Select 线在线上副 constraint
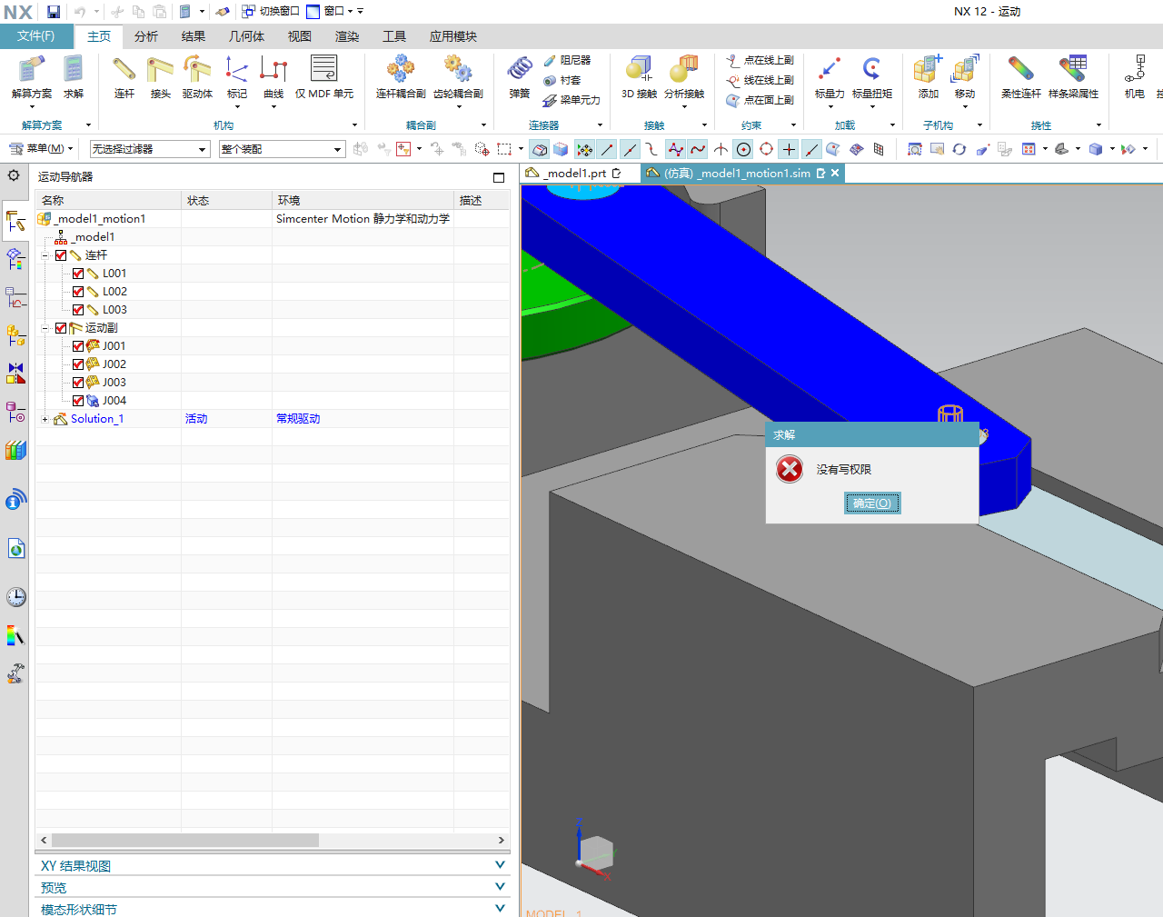The image size is (1163, 917). pyautogui.click(x=760, y=80)
